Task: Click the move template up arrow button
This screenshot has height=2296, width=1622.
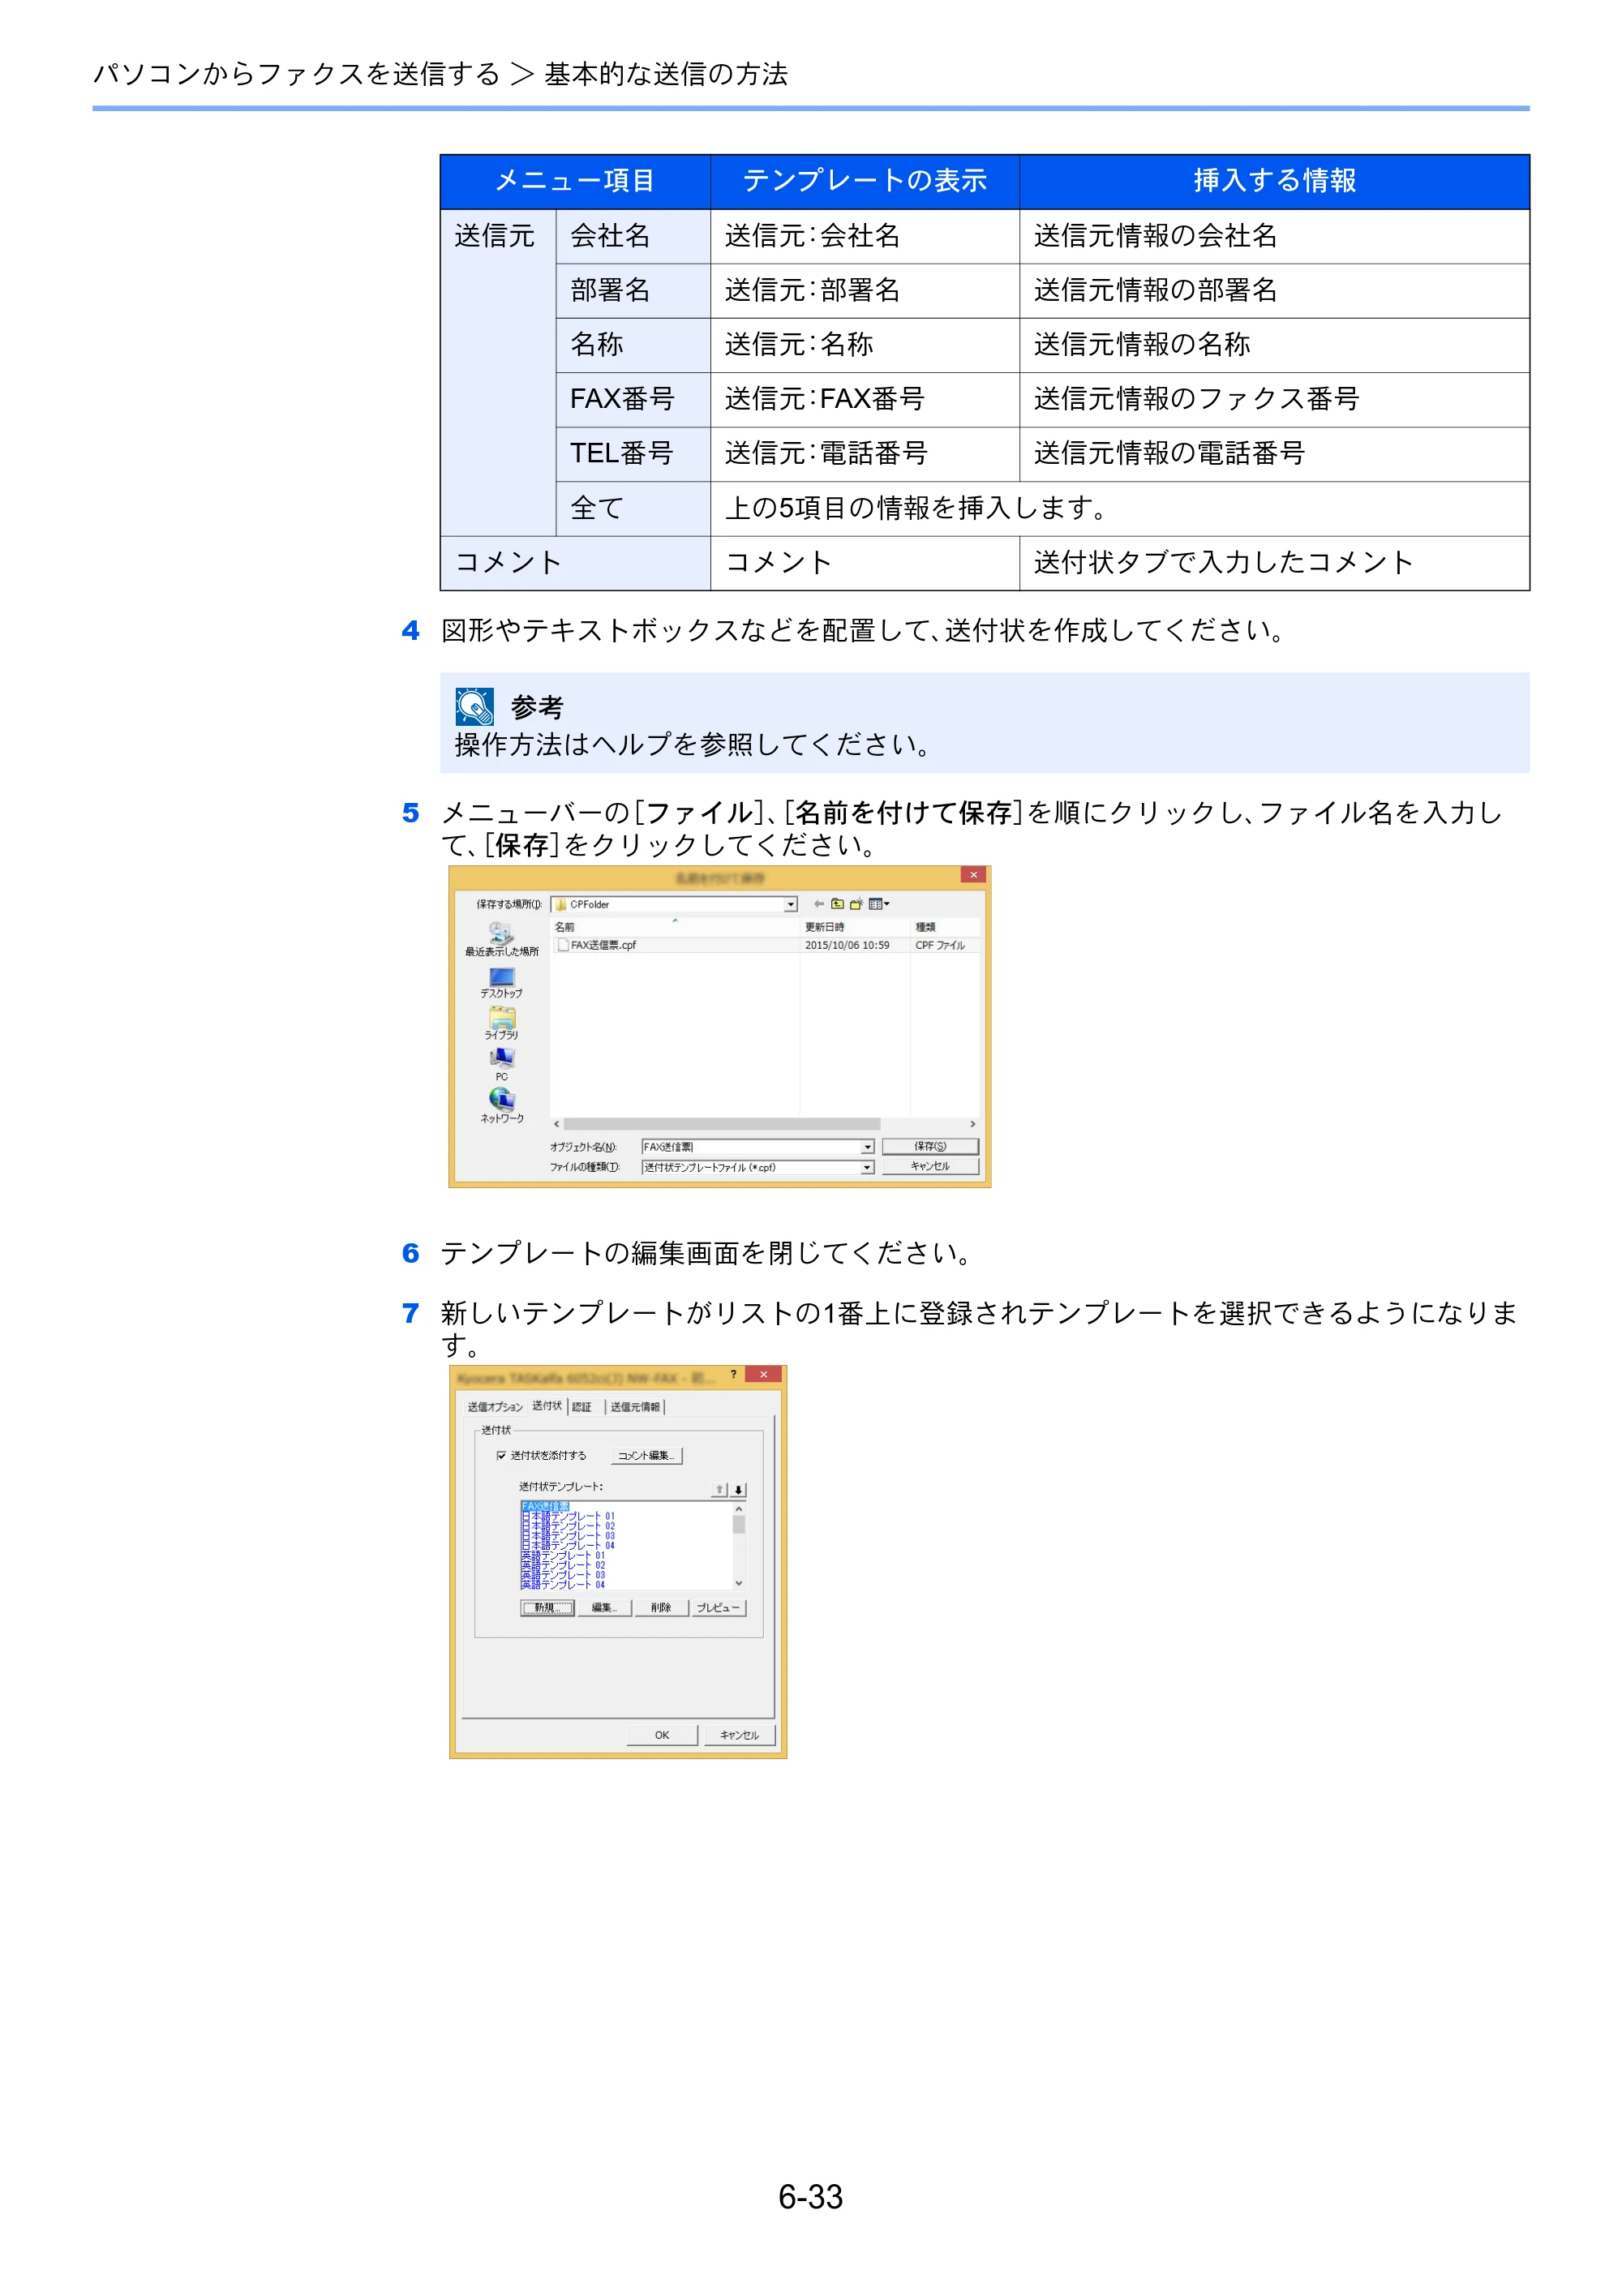Action: (x=719, y=1490)
